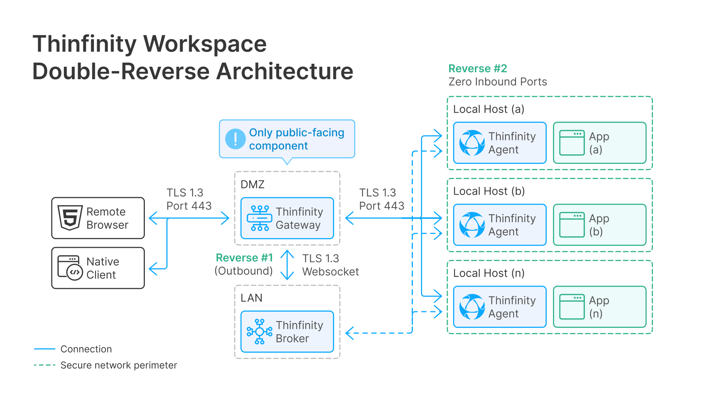The image size is (704, 396).
Task: Click 'Port 443' label left of the Gateway
Action: pyautogui.click(x=189, y=206)
